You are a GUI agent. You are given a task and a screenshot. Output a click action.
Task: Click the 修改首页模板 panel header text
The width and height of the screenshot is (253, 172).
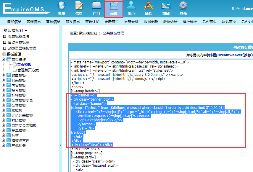243,47
